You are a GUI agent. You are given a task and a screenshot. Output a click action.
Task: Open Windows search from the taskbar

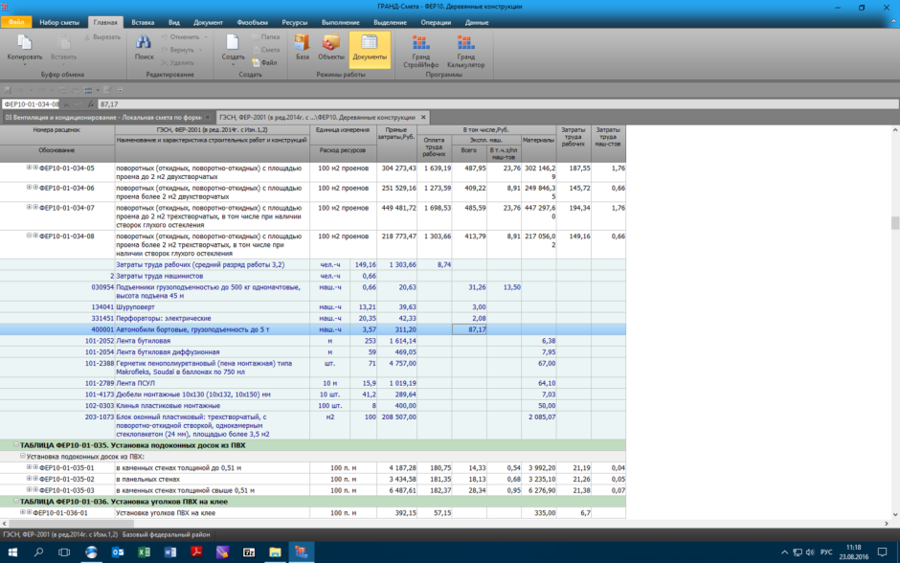(38, 552)
